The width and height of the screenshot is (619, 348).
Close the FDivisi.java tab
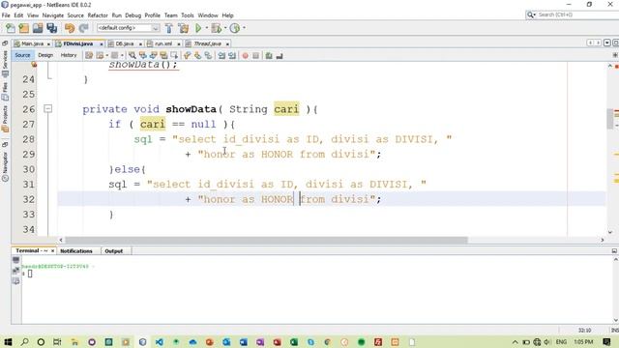[101, 44]
